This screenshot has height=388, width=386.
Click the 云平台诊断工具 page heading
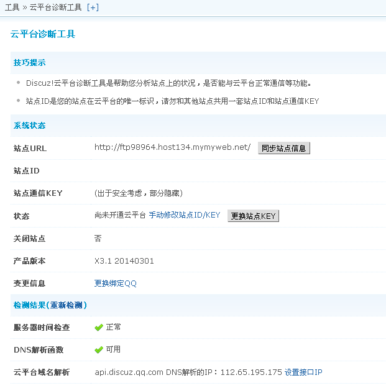pos(43,34)
